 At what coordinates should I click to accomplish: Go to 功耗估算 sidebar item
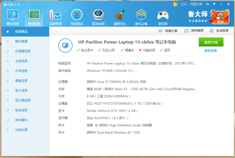pos(21,130)
